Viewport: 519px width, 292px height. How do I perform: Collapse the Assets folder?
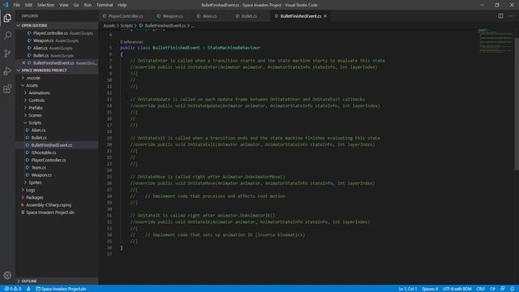tap(57, 85)
